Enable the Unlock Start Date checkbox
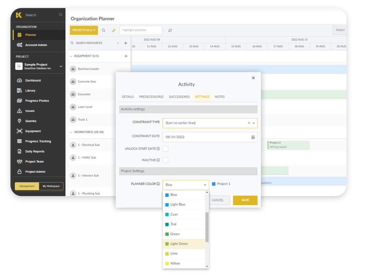 click(x=165, y=148)
